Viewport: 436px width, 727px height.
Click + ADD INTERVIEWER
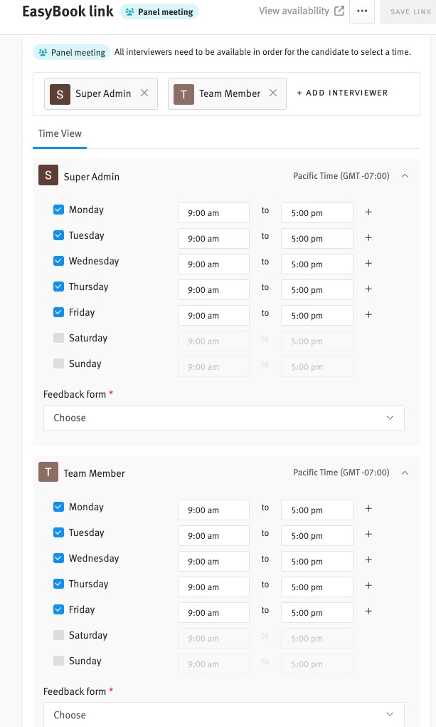(342, 93)
